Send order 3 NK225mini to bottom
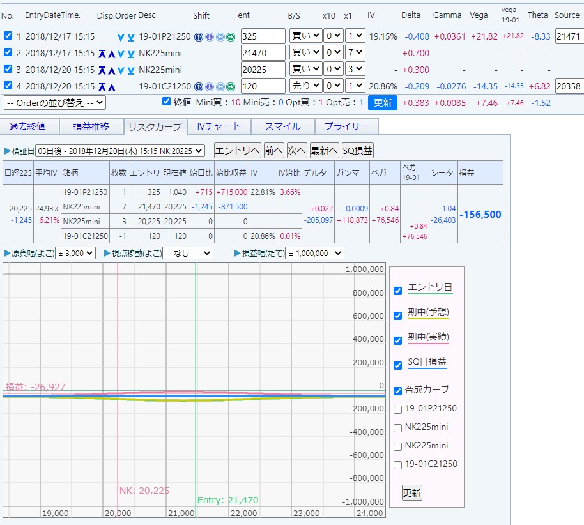 pos(131,70)
